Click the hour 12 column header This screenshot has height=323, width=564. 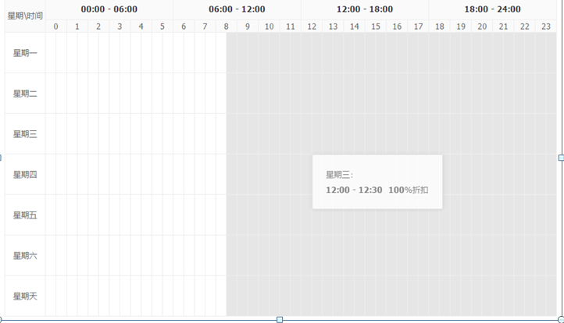pos(312,27)
